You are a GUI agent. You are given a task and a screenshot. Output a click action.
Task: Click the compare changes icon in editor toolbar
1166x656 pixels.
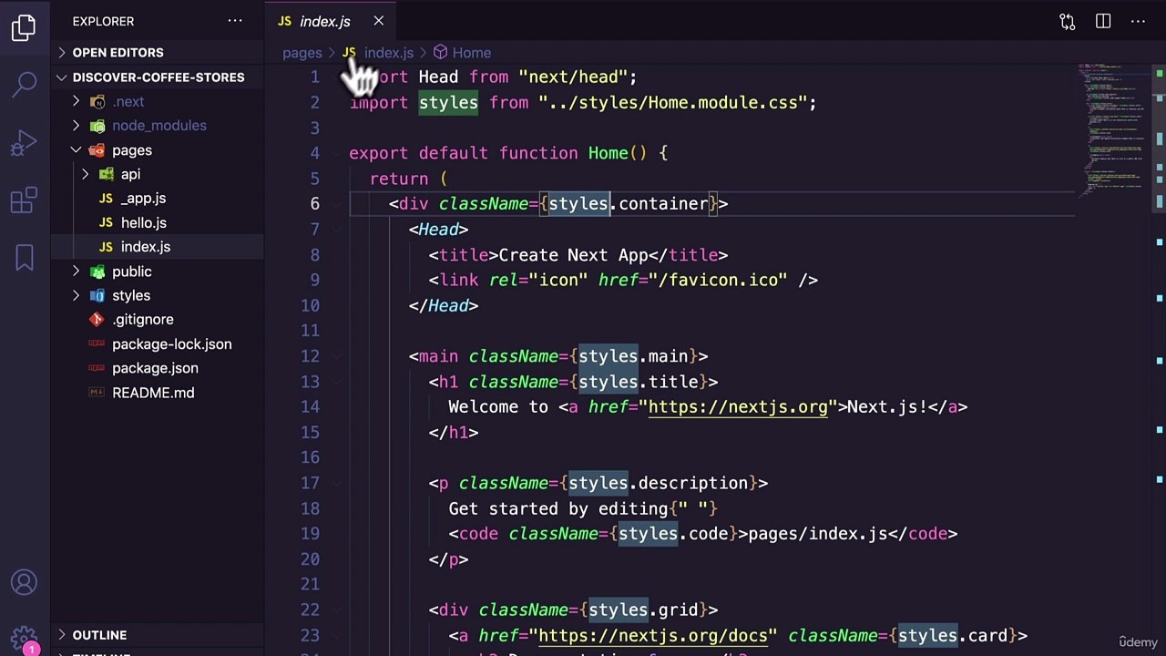tap(1068, 22)
